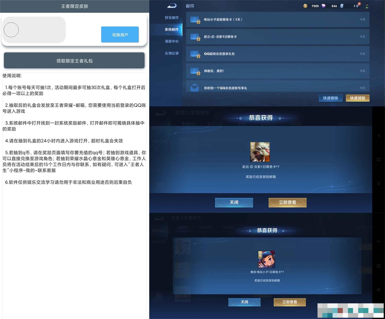
Task: Click gift envelope icon of 电玩小子 mail
Action: (x=195, y=20)
